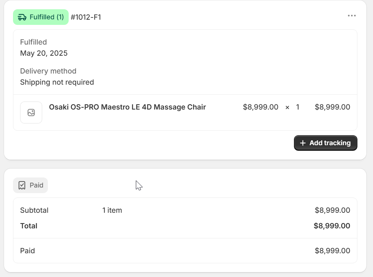Click the Fulfilled (1) status badge text
The height and width of the screenshot is (277, 373).
47,17
